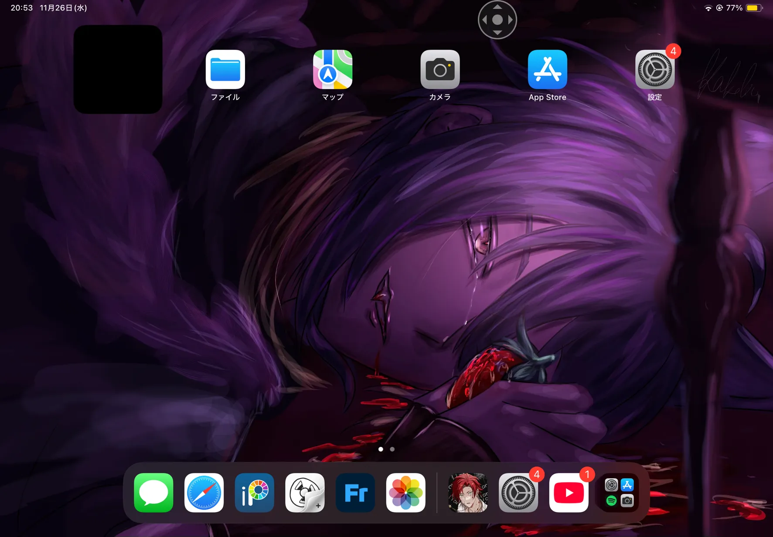Launch the カメラ (Camera) app
Image resolution: width=773 pixels, height=537 pixels.
(440, 69)
